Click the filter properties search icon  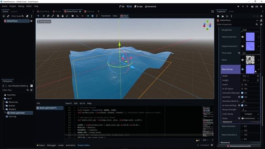257,24
